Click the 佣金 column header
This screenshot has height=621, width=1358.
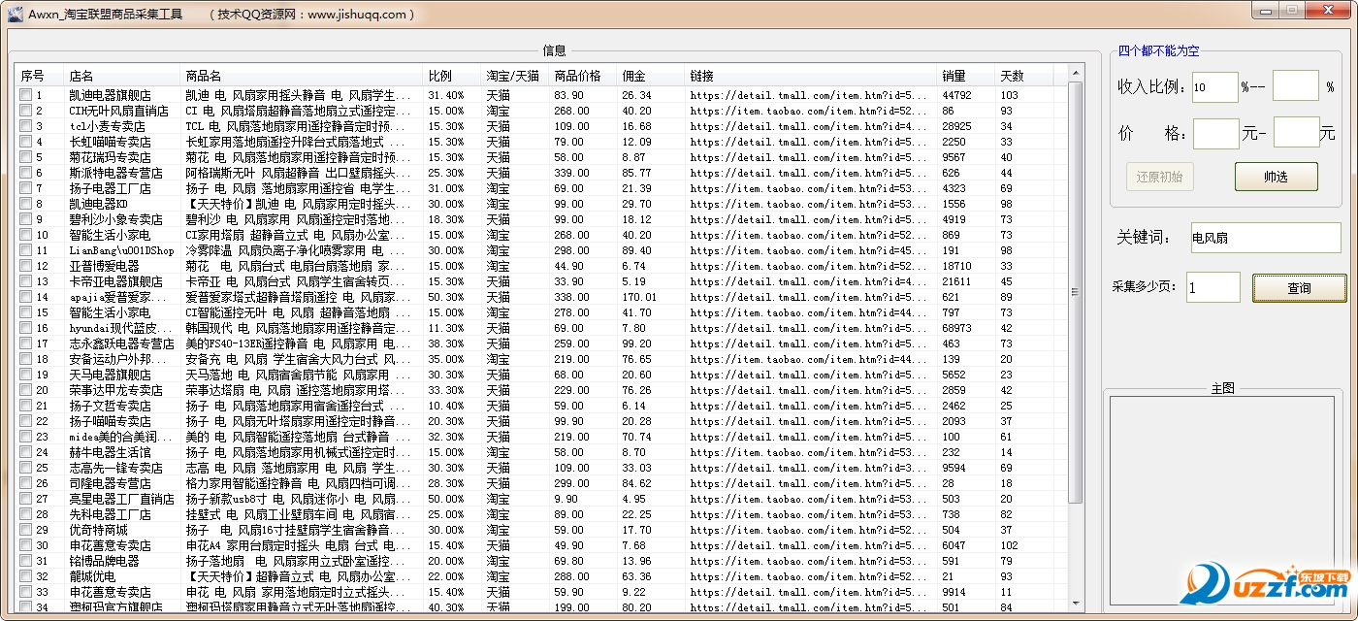tap(651, 76)
